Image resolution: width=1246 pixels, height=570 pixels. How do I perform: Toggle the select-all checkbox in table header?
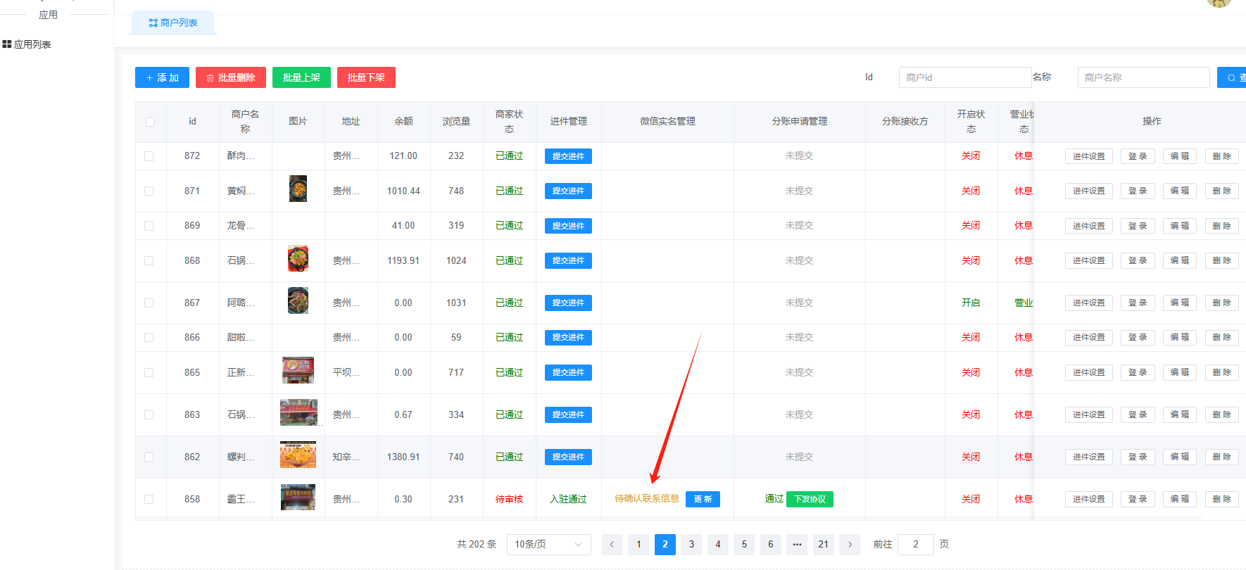click(x=150, y=122)
